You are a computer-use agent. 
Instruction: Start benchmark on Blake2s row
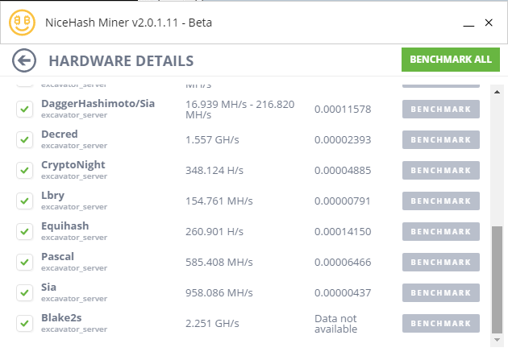(x=441, y=323)
